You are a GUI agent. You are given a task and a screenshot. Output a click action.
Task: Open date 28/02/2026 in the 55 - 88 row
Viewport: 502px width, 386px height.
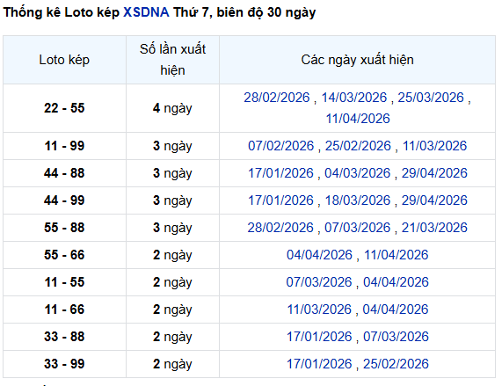click(x=280, y=227)
